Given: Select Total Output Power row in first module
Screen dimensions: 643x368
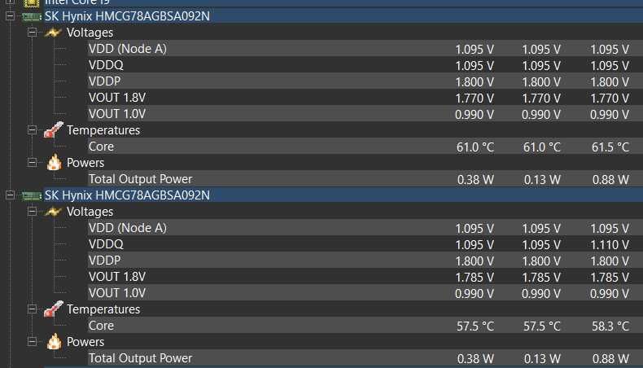Looking at the screenshot, I should (365, 179).
